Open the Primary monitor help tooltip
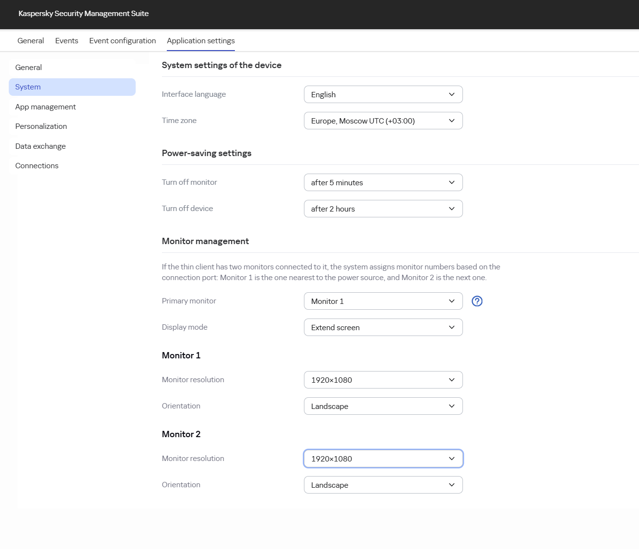This screenshot has height=549, width=639. point(477,301)
